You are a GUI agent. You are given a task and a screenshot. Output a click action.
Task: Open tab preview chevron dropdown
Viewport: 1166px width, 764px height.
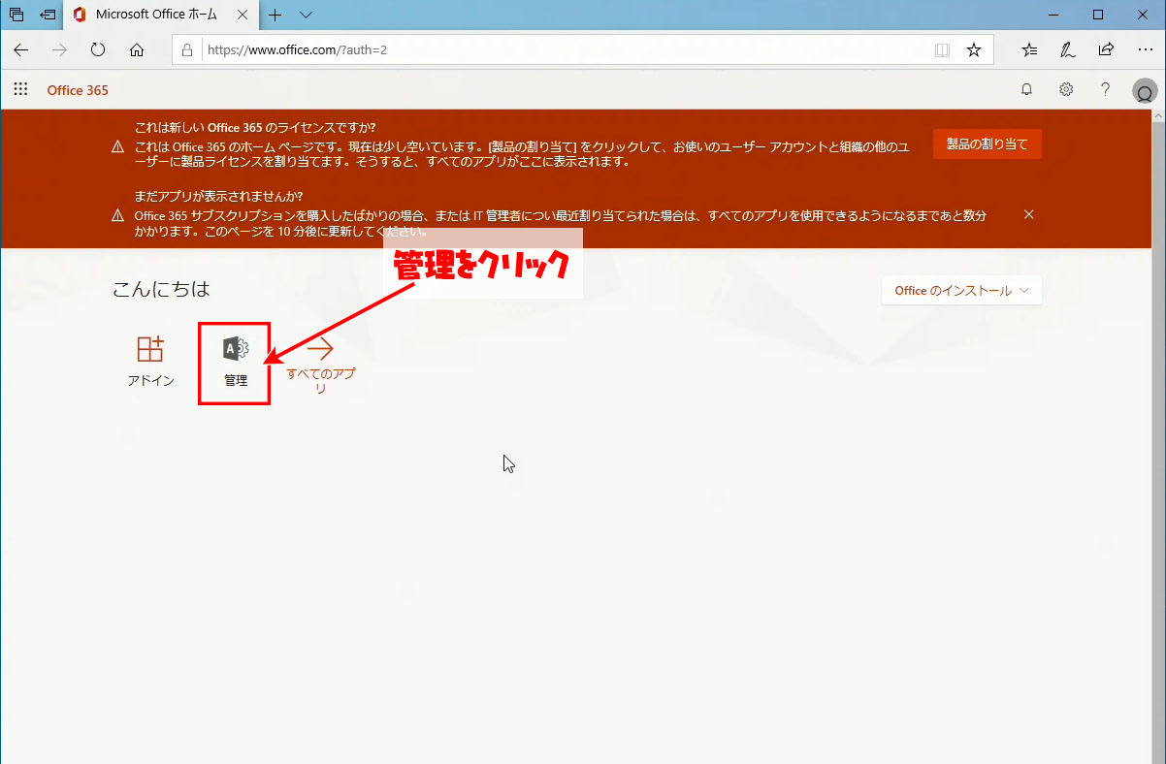coord(306,15)
